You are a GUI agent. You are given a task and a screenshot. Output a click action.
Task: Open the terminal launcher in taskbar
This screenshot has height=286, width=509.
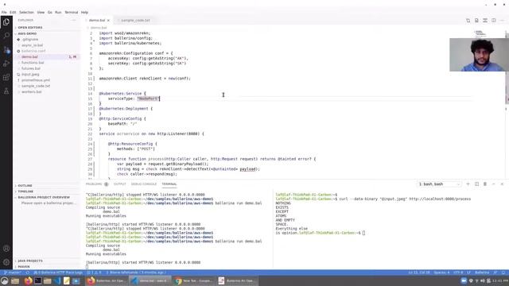[38, 280]
